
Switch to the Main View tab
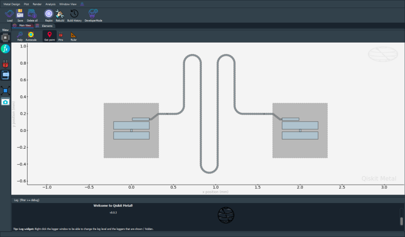23,25
